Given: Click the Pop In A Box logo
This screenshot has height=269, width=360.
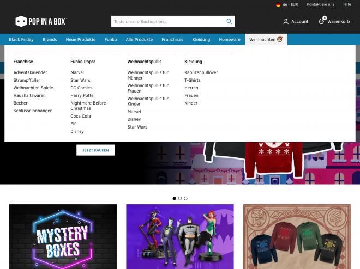Looking at the screenshot, I should point(41,21).
